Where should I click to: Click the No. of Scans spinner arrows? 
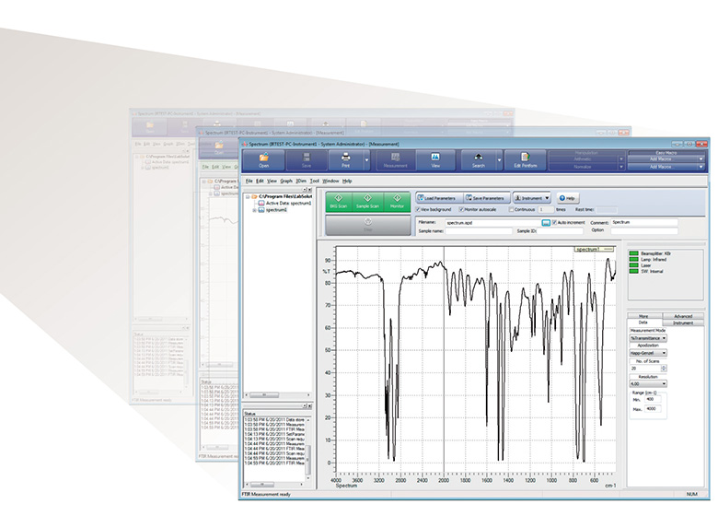click(x=666, y=367)
